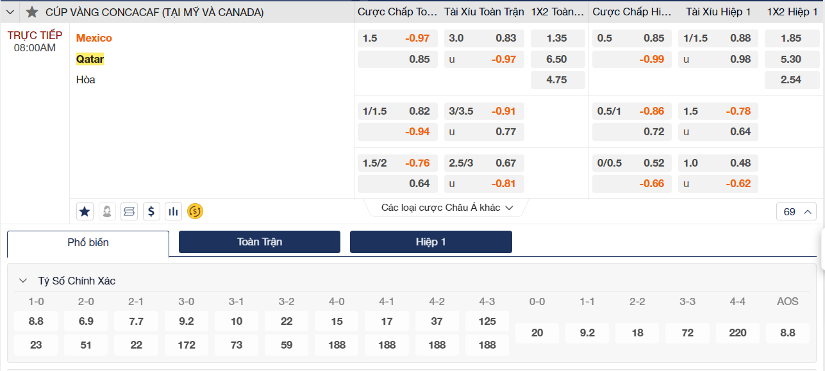Choose the Hòa full-match odds 4.75
825x371 pixels.
557,80
